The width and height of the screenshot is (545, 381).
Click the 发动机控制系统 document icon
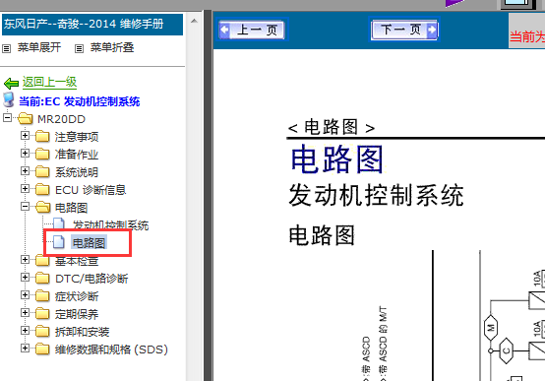point(59,224)
